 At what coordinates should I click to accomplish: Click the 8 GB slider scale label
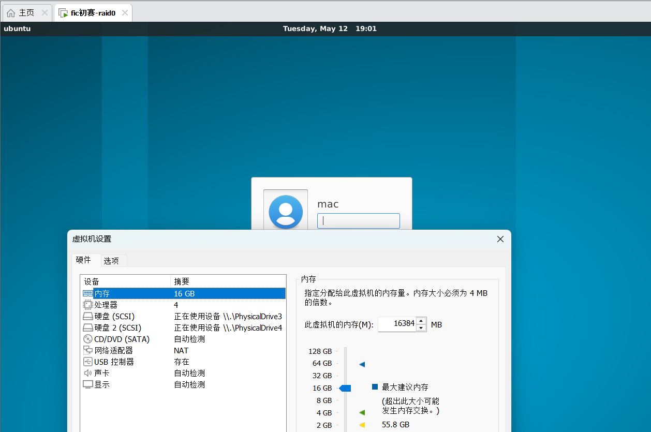[324, 400]
